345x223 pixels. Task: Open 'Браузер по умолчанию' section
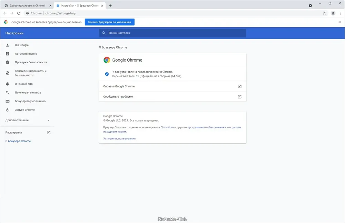[30, 101]
